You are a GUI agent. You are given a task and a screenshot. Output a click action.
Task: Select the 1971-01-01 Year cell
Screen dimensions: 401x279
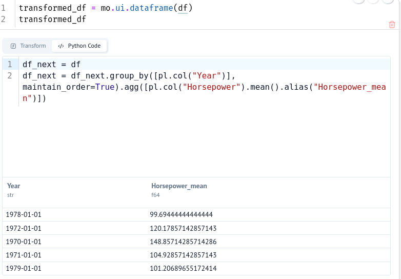click(x=24, y=255)
